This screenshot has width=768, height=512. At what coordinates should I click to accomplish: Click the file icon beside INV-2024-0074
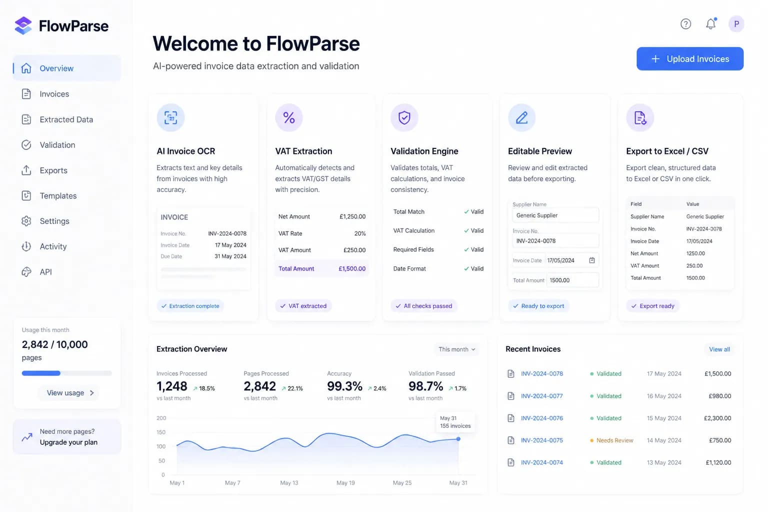coord(511,462)
